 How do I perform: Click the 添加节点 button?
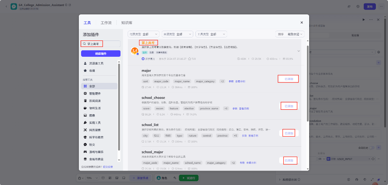click(x=141, y=178)
